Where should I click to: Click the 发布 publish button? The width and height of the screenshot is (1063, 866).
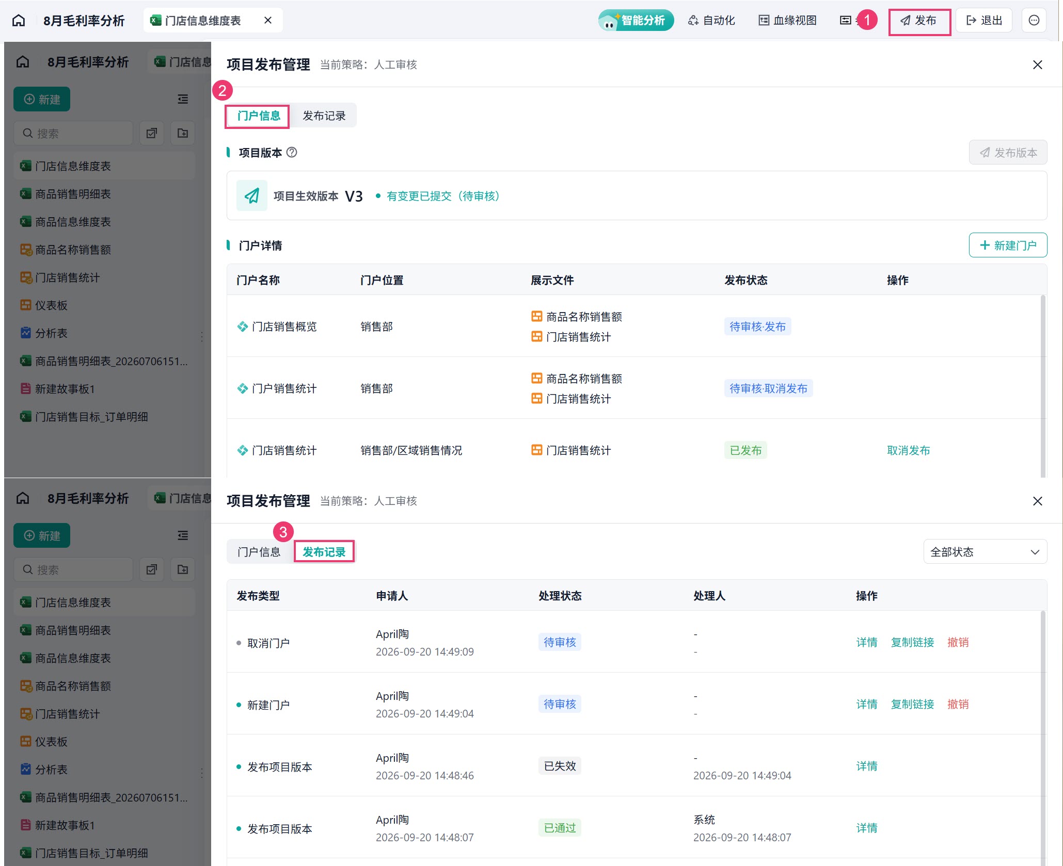[919, 21]
